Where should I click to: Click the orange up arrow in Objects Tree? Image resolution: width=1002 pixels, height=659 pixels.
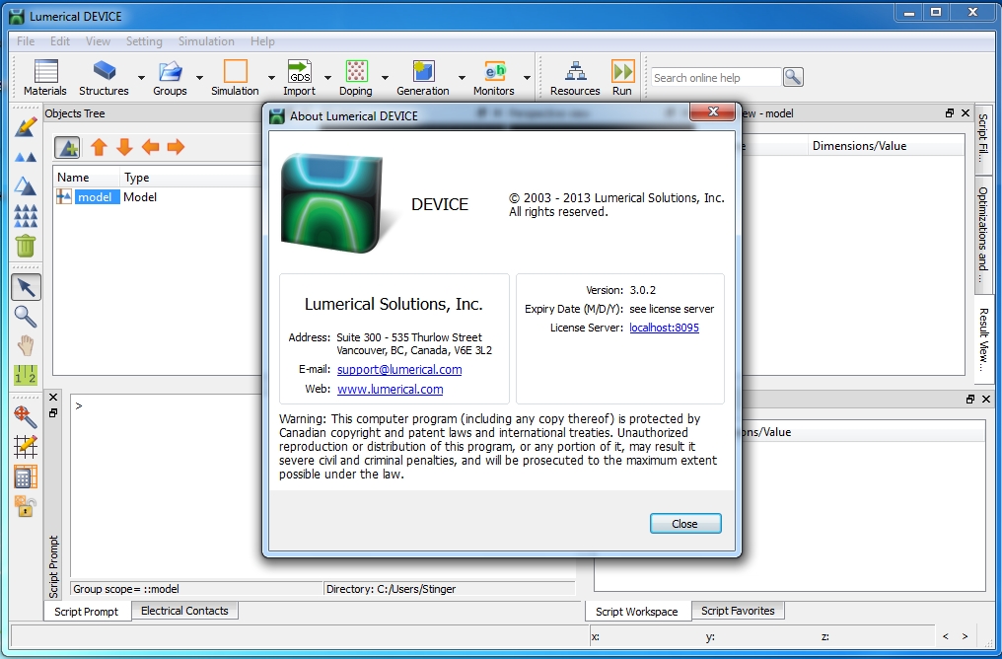[99, 147]
